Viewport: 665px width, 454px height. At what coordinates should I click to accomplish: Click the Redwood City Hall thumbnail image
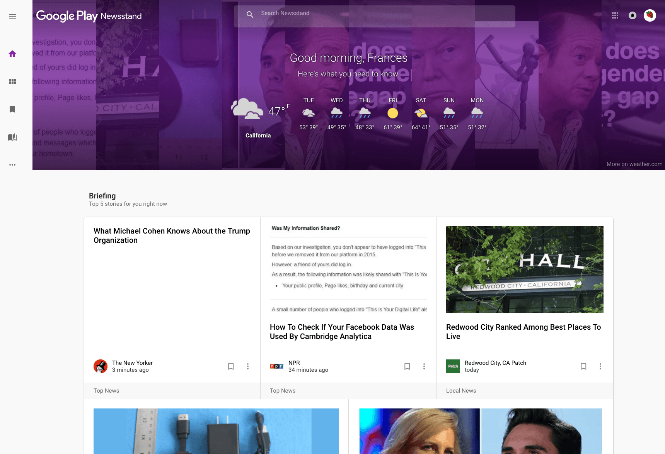525,269
